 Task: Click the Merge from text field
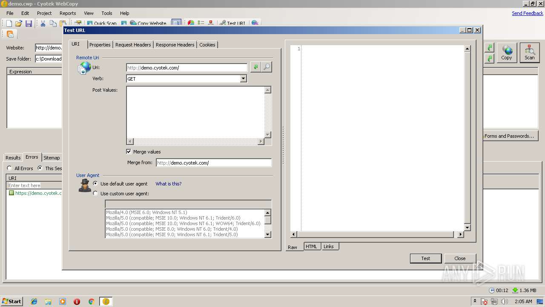[x=214, y=162]
